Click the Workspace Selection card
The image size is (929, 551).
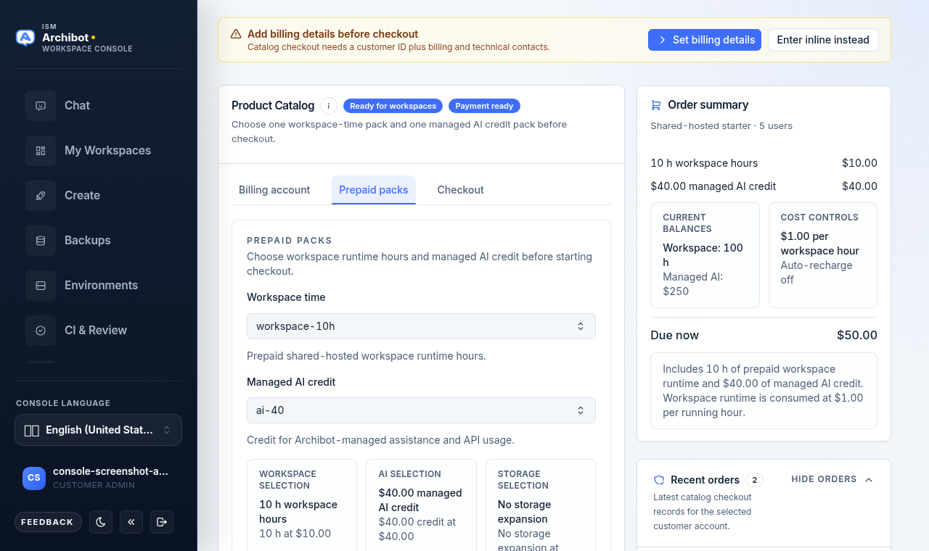[302, 505]
